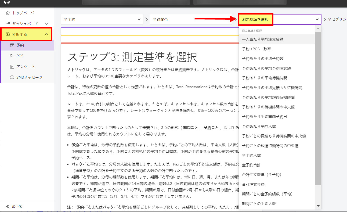
Task: Open the SMSメッセージ analysis page
Action: [x=27, y=77]
